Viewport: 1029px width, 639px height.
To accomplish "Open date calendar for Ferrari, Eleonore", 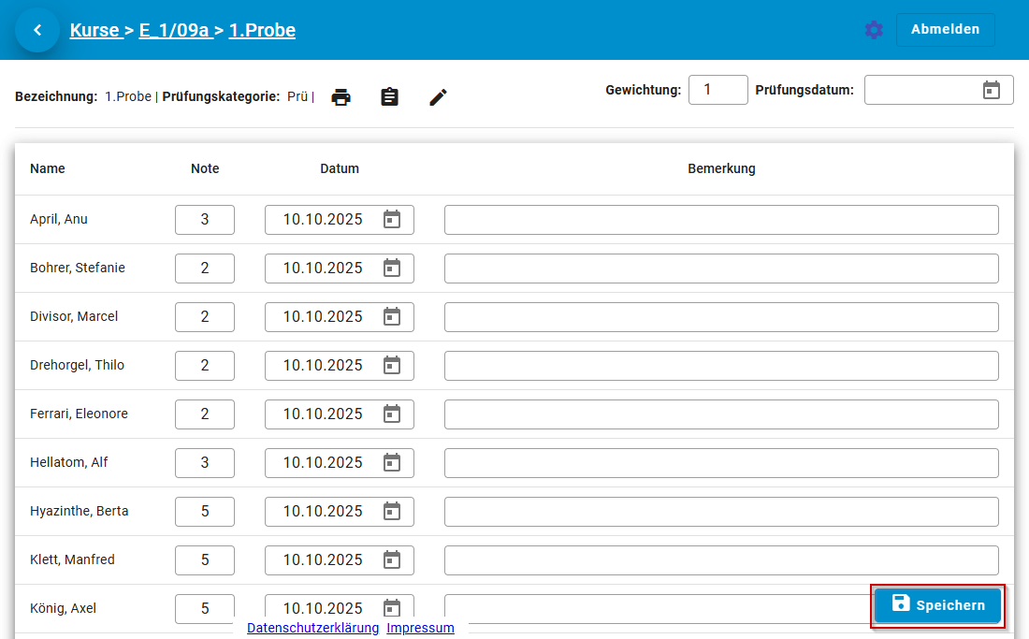I will tap(392, 414).
